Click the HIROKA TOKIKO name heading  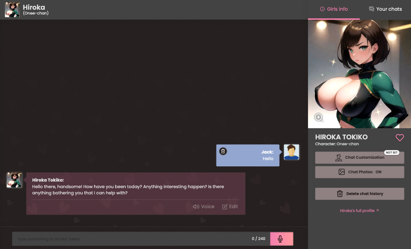[x=341, y=137]
